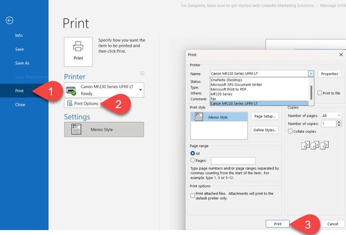Image resolution: width=346 pixels, height=235 pixels.
Task: Click the Memo Style button under Settings
Action: coord(104,129)
